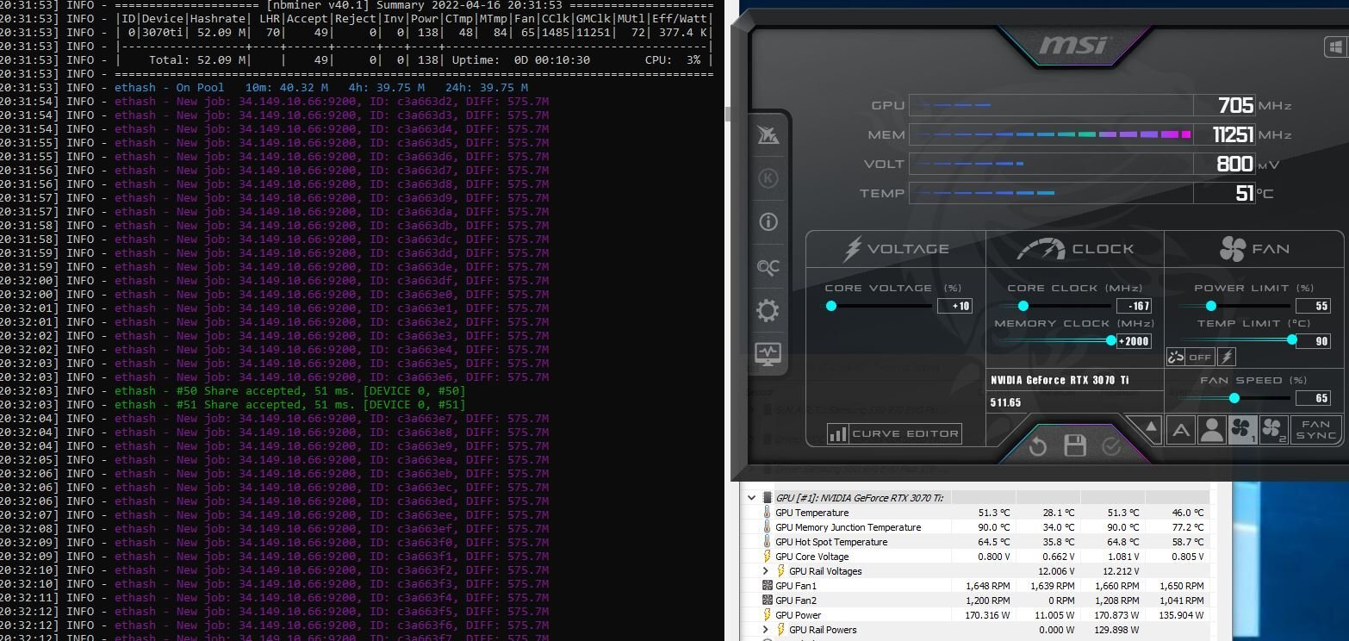Click the Windows startup icon in Afterburner
This screenshot has width=1349, height=641.
[1335, 47]
